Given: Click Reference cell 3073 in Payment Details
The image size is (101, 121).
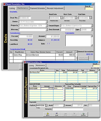Looking at the screenshot, I should tap(58, 88).
